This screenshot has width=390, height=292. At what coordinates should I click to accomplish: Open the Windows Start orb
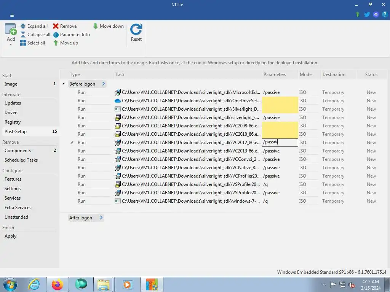(x=10, y=284)
